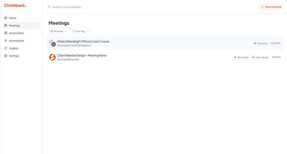Click the Automations lightning bolt icon
This screenshot has width=287, height=154.
6,41
